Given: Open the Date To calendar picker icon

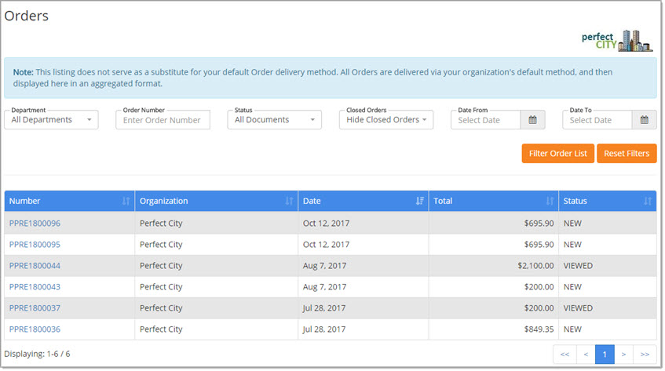Looking at the screenshot, I should [x=644, y=120].
